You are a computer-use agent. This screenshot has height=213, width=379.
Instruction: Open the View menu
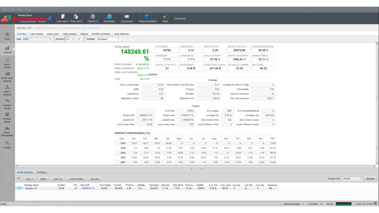coord(20,9)
